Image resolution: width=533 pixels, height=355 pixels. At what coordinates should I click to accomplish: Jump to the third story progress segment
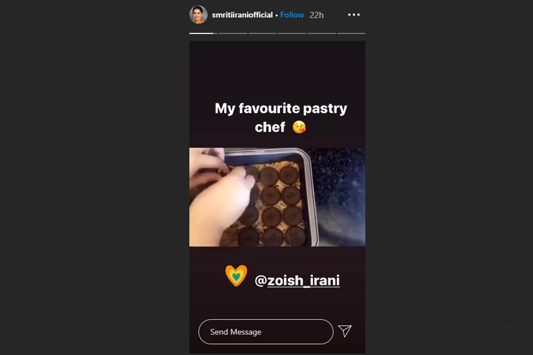point(263,33)
